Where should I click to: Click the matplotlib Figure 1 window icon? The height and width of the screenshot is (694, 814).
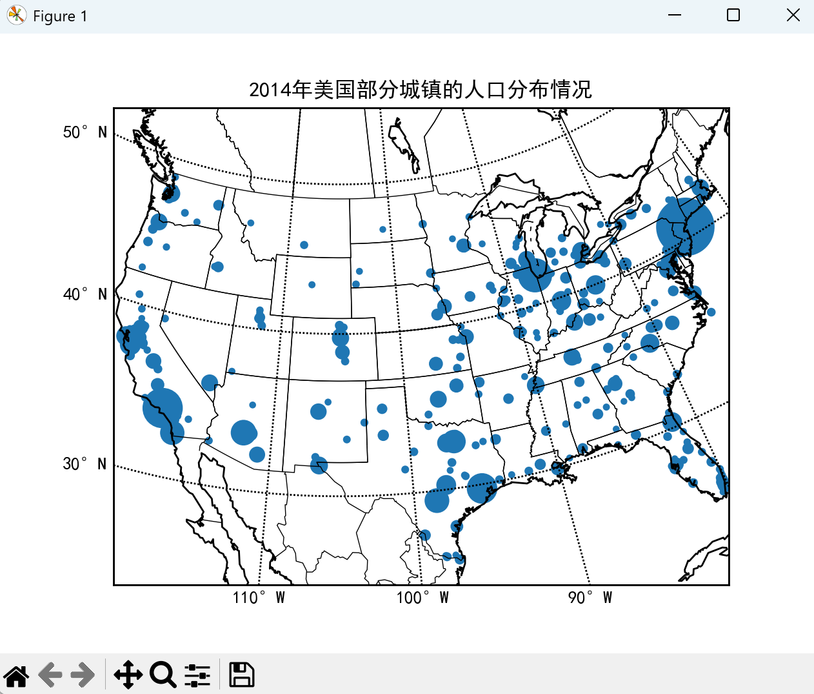[16, 15]
